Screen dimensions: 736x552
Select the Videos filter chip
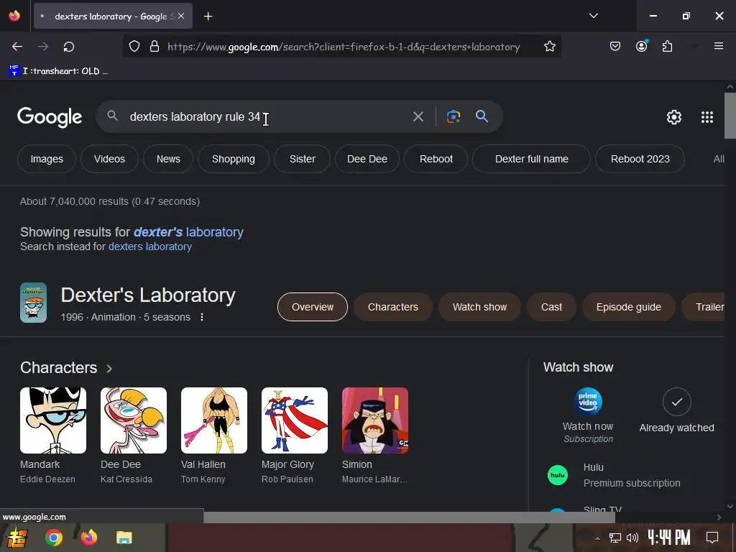(x=109, y=159)
